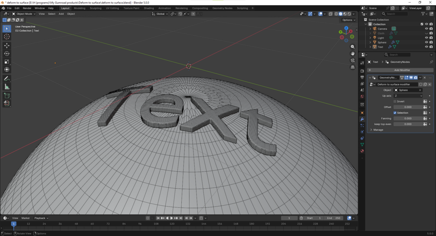Select the Annotate tool
Image resolution: width=436 pixels, height=236 pixels.
[7, 79]
